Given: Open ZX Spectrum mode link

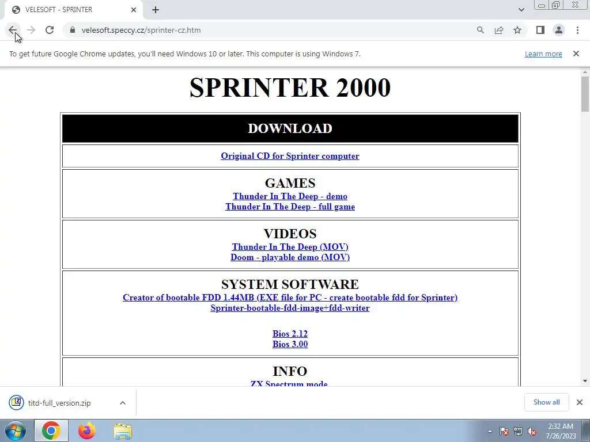Looking at the screenshot, I should point(289,383).
